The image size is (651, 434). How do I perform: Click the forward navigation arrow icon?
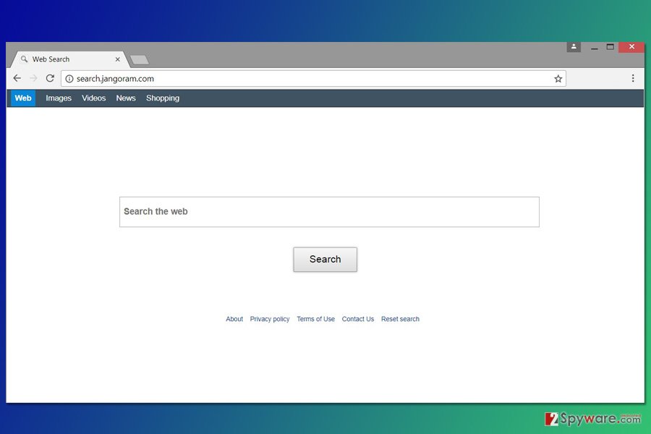coord(33,78)
